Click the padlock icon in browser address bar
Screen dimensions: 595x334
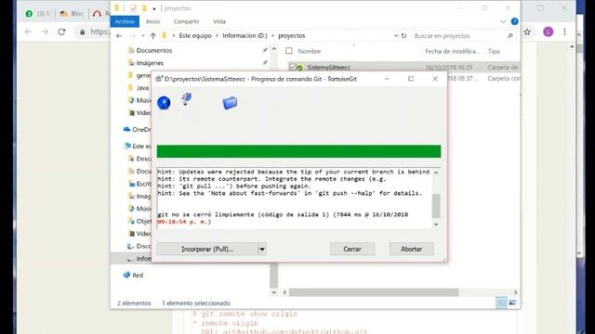tap(83, 32)
